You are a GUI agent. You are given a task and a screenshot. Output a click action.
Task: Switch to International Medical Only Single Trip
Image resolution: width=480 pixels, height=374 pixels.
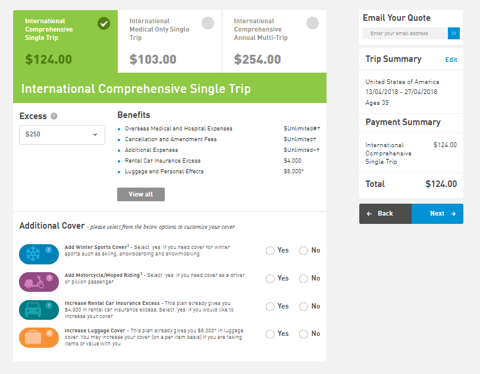pyautogui.click(x=170, y=41)
